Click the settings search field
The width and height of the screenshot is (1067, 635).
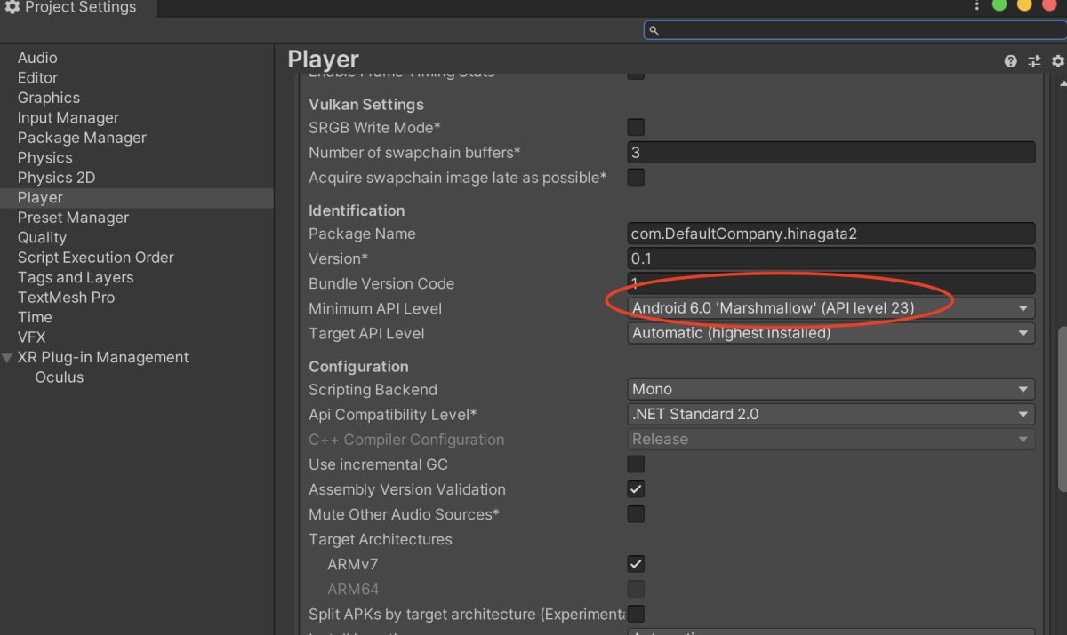[x=854, y=30]
